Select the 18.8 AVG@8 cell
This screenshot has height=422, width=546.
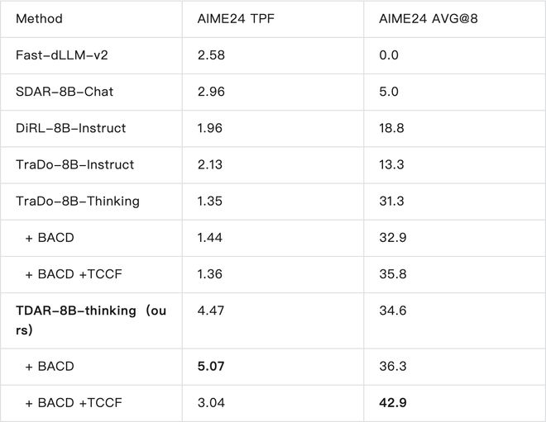(392, 128)
